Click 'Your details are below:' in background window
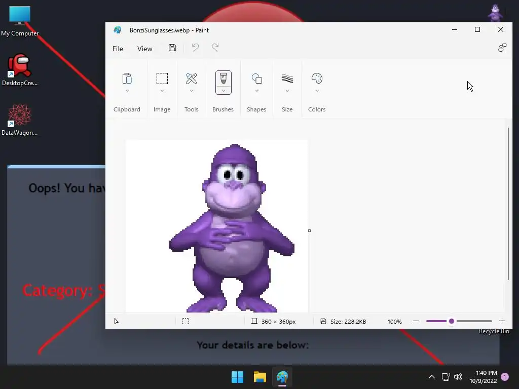 [x=253, y=345]
